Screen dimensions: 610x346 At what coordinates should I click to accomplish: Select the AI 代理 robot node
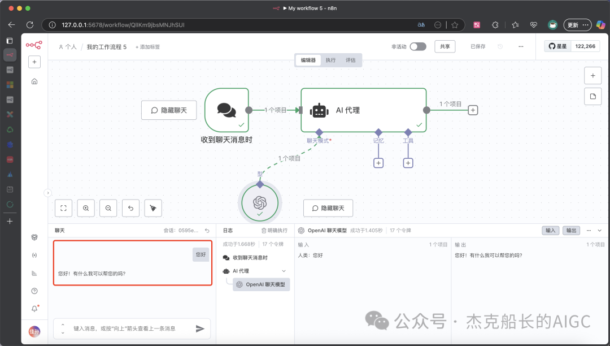(x=363, y=110)
